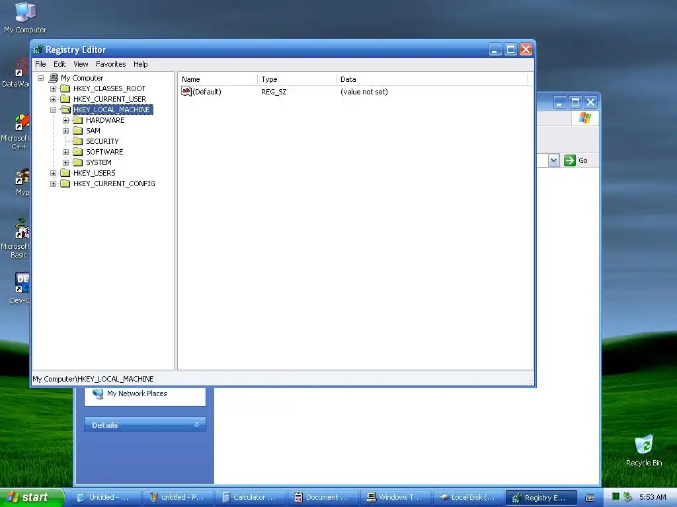This screenshot has width=677, height=507.
Task: Select the HKEY_USERS label
Action: coord(94,173)
